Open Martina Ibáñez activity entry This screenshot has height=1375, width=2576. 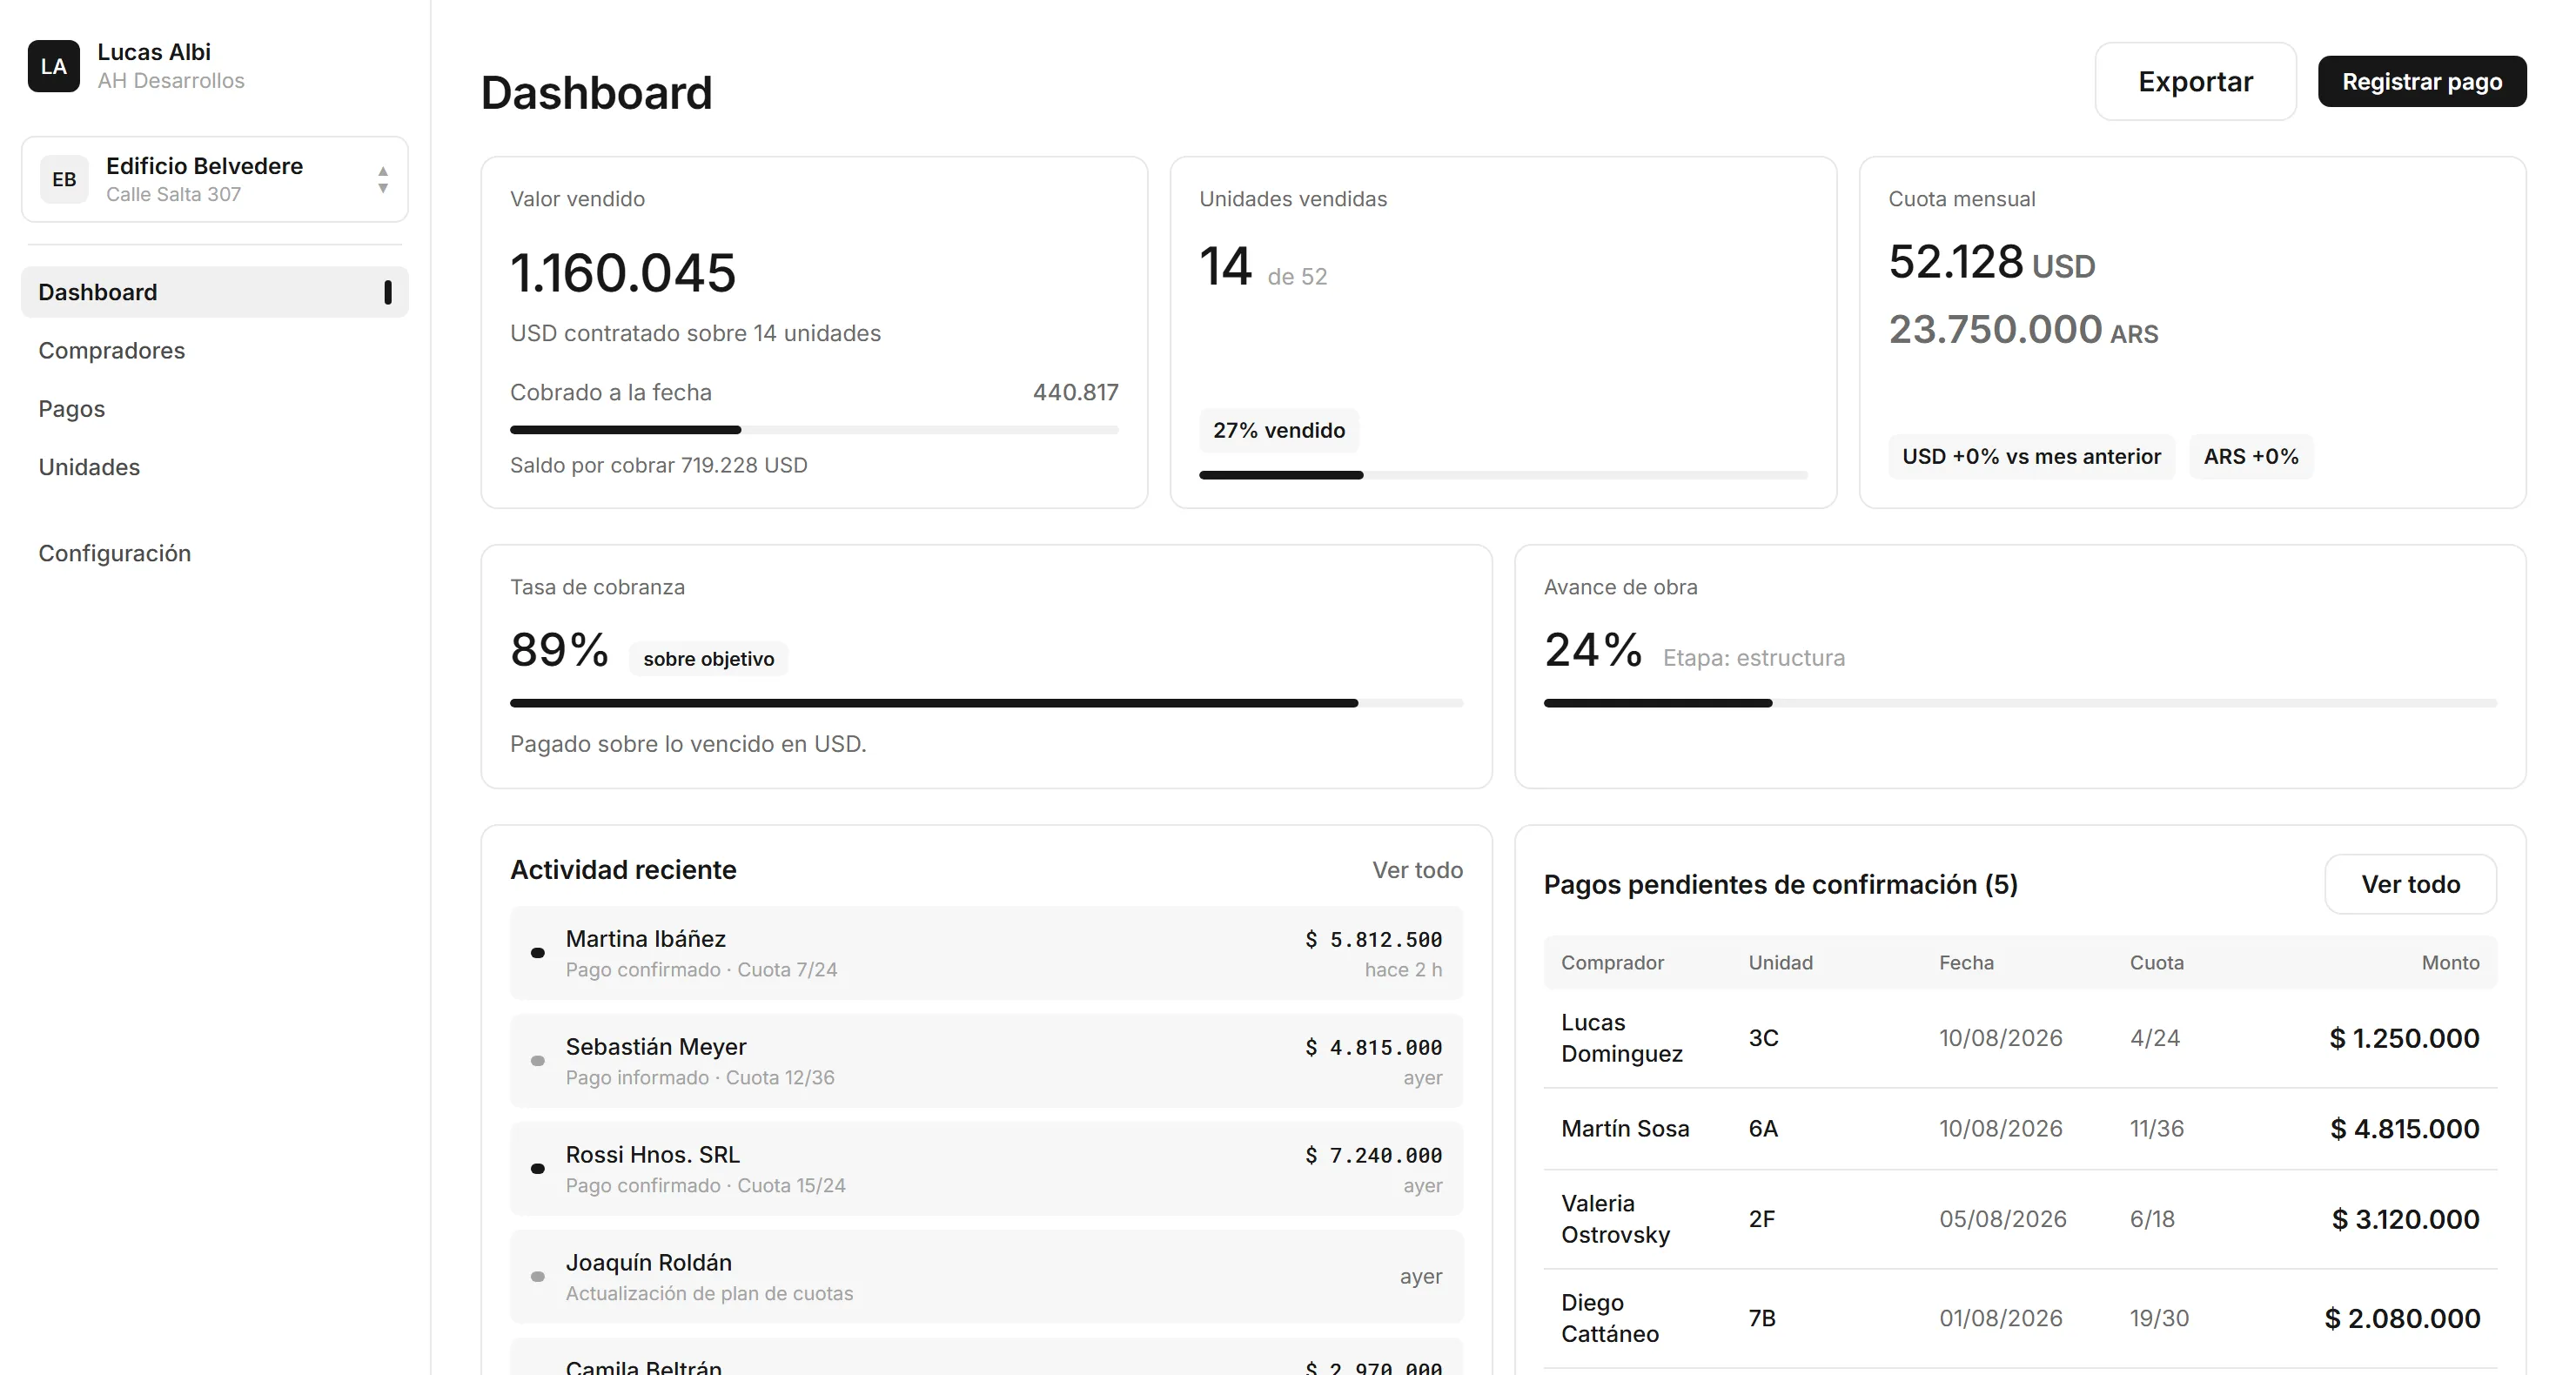986,953
